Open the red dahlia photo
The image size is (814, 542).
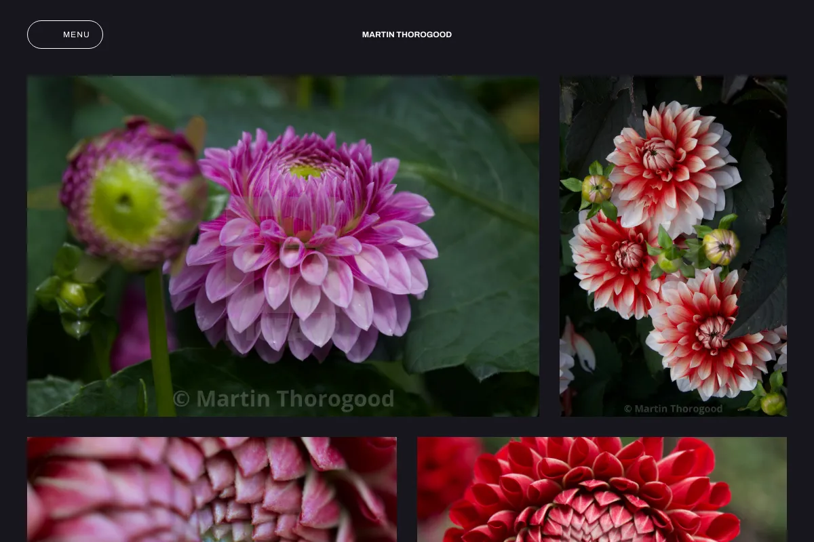point(602,489)
